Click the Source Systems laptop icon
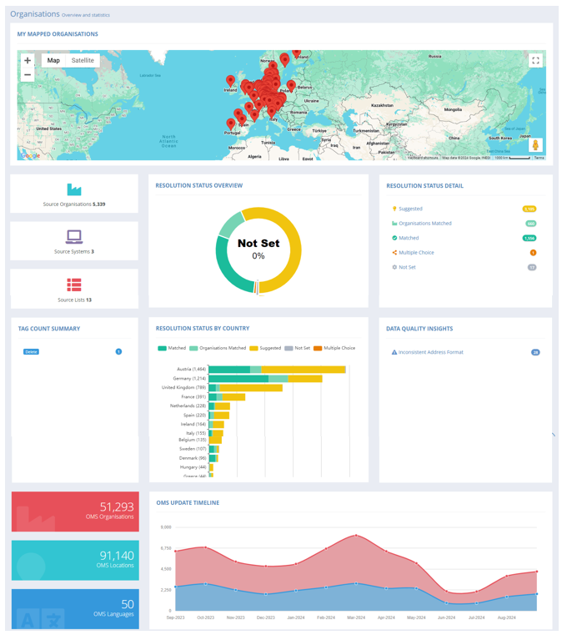This screenshot has height=640, width=562. click(x=74, y=237)
